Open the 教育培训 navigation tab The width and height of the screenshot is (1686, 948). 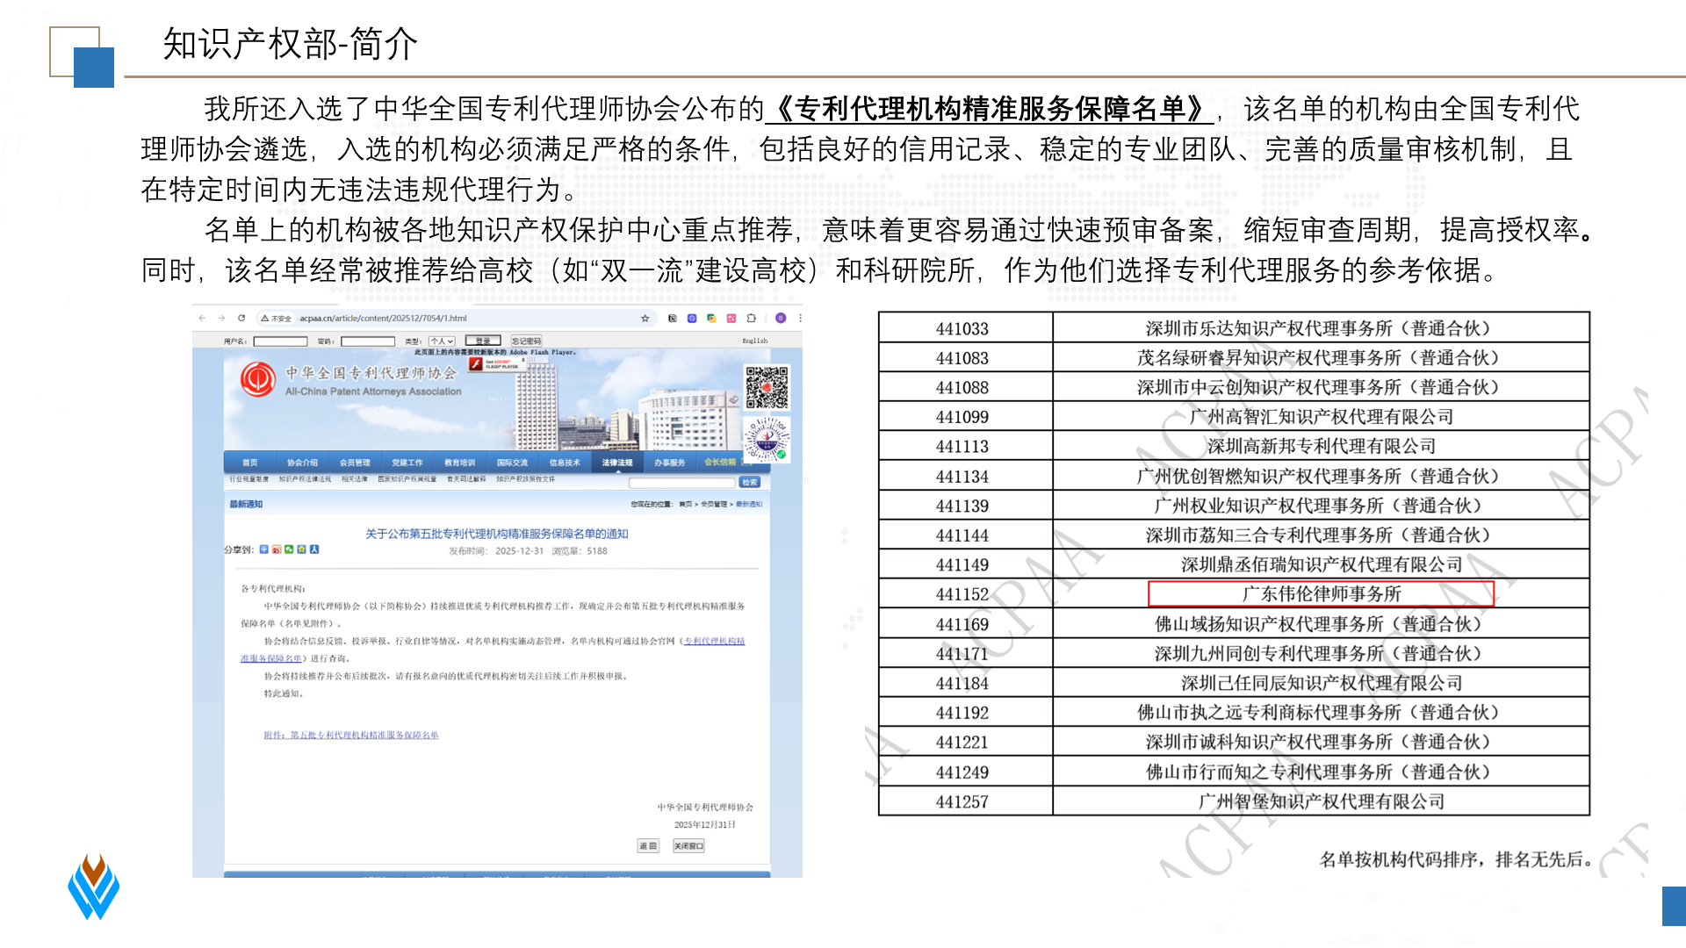[459, 463]
